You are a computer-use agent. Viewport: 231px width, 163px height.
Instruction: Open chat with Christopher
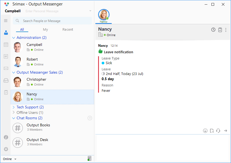click(52, 82)
